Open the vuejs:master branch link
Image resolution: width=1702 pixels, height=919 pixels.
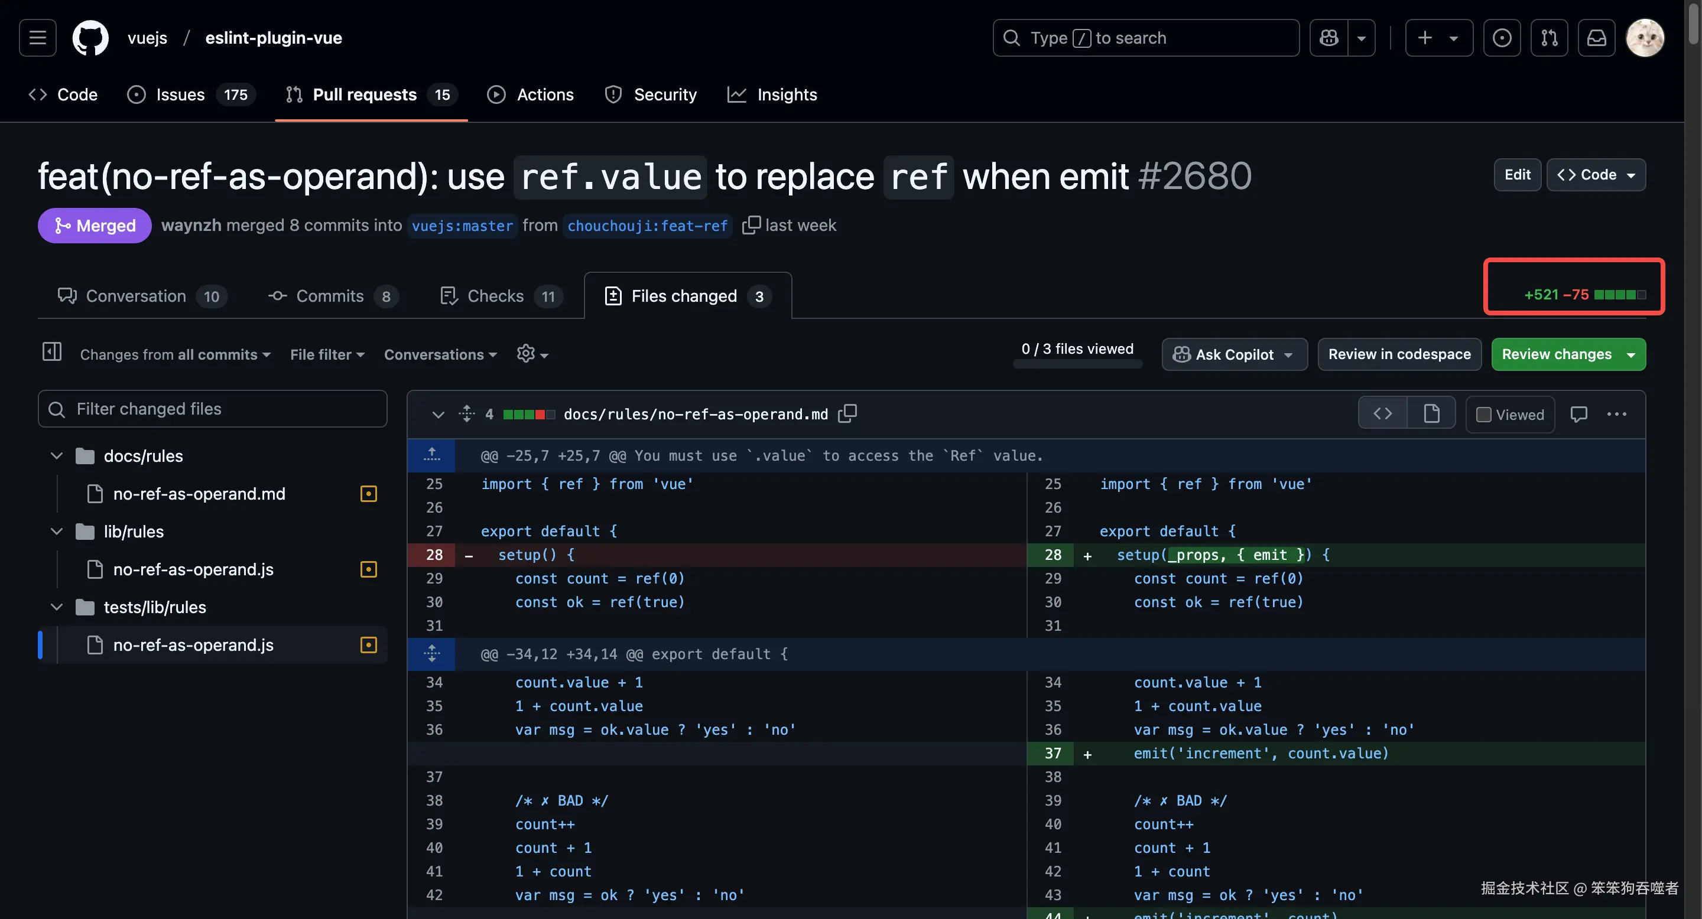(462, 226)
